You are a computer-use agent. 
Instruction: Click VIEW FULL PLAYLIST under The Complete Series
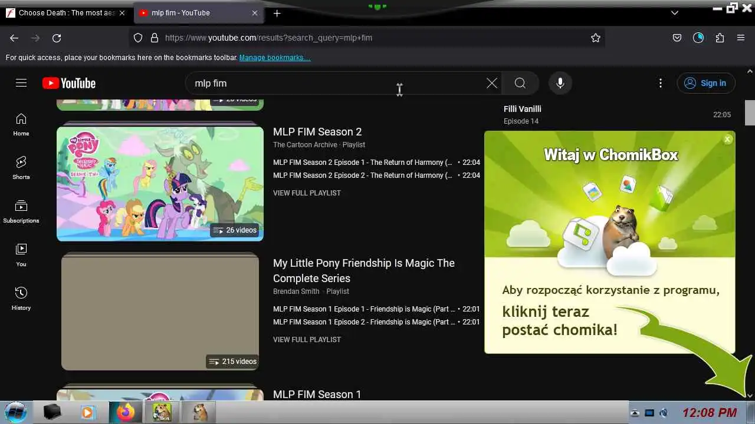[307, 340]
